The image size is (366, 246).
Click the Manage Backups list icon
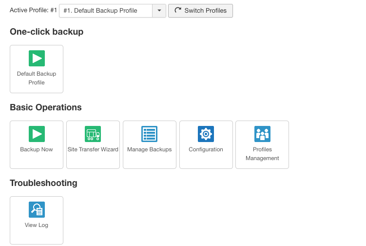click(149, 134)
